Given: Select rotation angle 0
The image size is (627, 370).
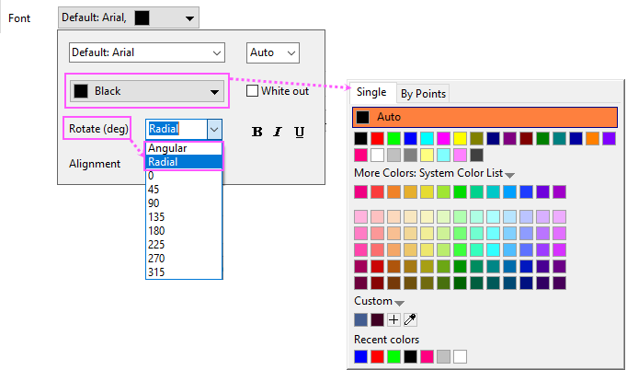Looking at the screenshot, I should 184,176.
